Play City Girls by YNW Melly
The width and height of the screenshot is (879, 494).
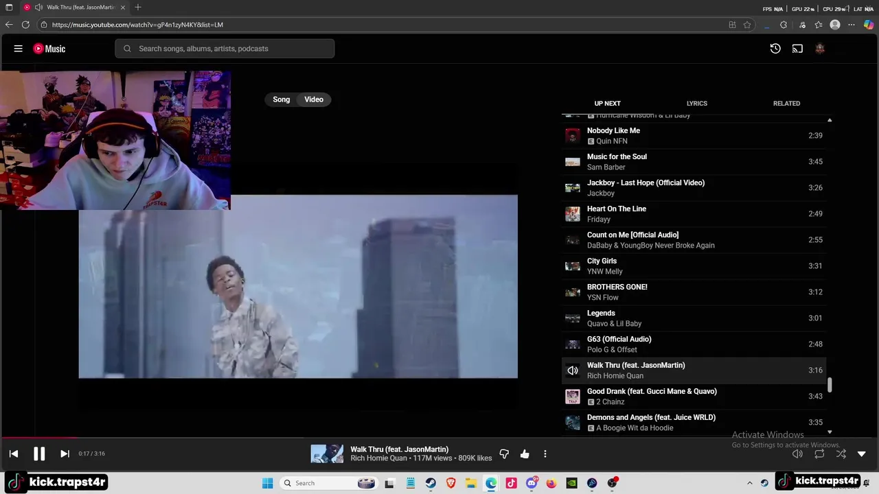[694, 266]
